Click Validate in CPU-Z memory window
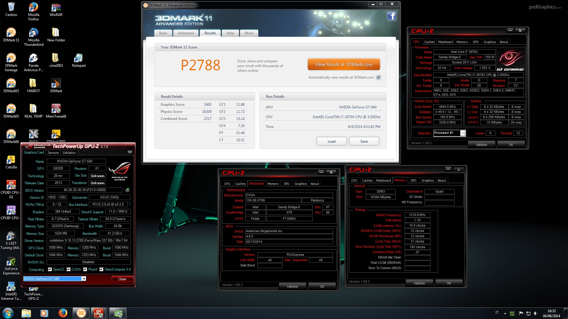Image resolution: width=568 pixels, height=319 pixels. [x=419, y=283]
